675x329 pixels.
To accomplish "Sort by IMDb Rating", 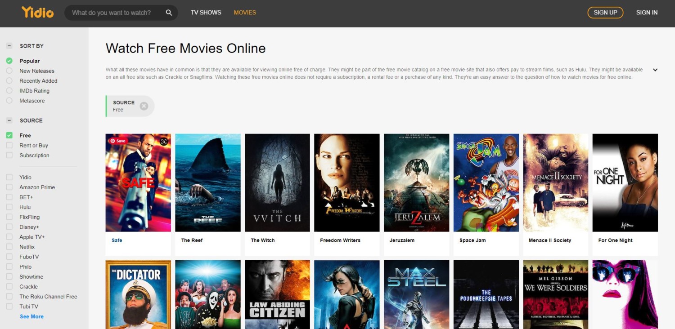I will [9, 90].
